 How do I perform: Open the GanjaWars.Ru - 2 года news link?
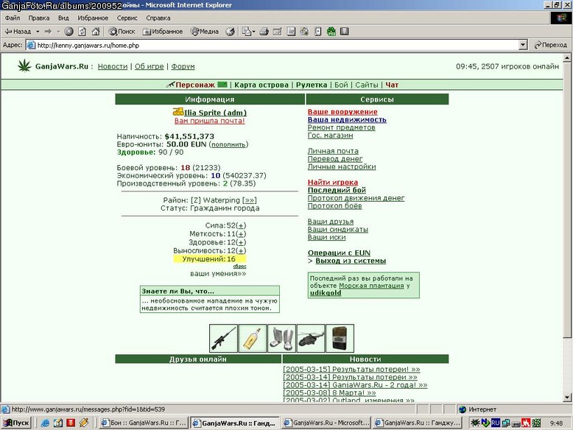(x=355, y=385)
